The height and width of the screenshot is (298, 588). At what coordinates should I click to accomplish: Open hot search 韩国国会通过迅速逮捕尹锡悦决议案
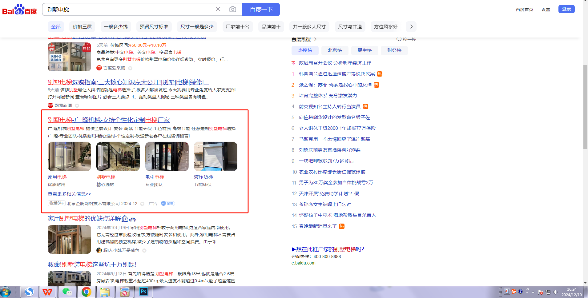pos(337,74)
